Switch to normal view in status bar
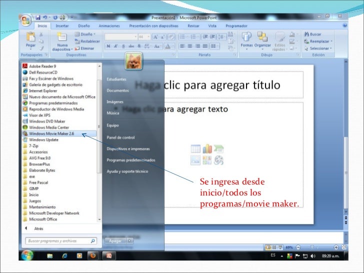The width and height of the screenshot is (364, 273). [268, 247]
